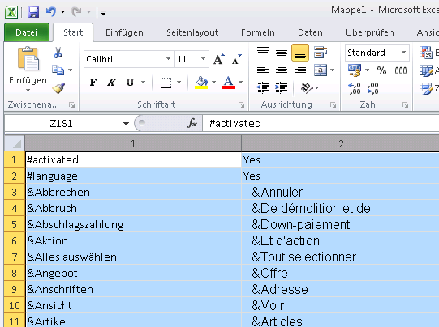439x327 pixels.
Task: Decrease decimal places icon
Action: [372, 88]
